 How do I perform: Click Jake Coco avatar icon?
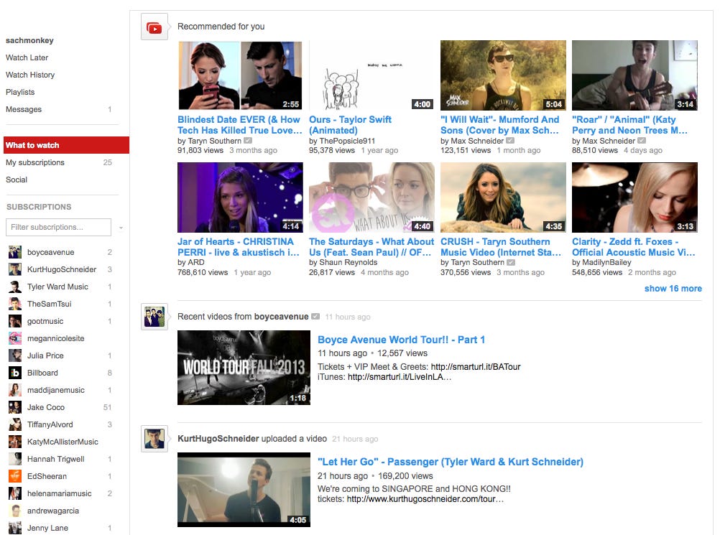pyautogui.click(x=15, y=407)
